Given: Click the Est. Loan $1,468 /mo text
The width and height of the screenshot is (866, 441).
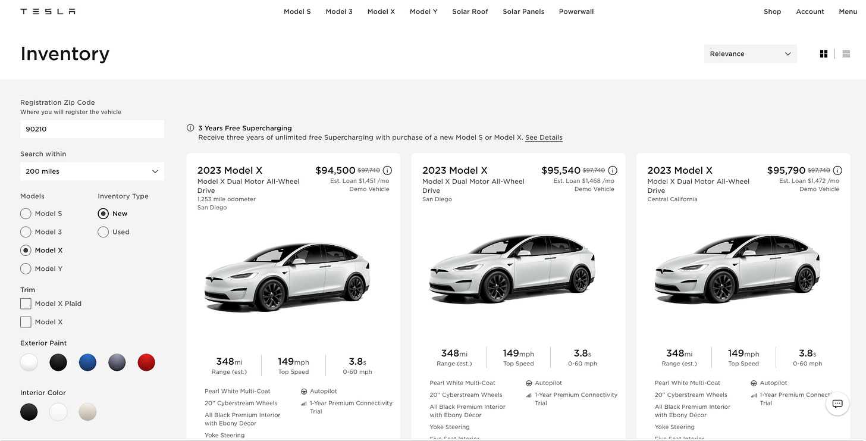Looking at the screenshot, I should 584,181.
